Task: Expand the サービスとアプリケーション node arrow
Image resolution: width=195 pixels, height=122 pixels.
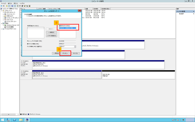Action: pos(2,29)
